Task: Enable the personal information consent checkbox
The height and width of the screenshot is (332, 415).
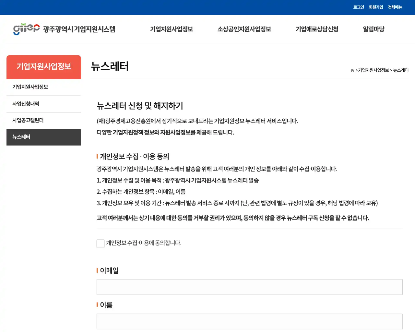Action: point(100,243)
